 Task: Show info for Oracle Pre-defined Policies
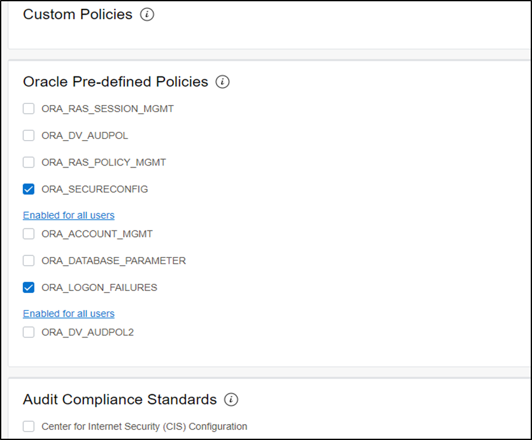222,82
